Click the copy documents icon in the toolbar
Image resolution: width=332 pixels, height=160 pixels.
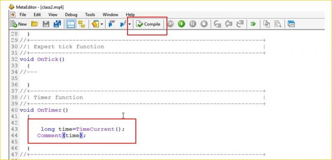click(x=267, y=24)
